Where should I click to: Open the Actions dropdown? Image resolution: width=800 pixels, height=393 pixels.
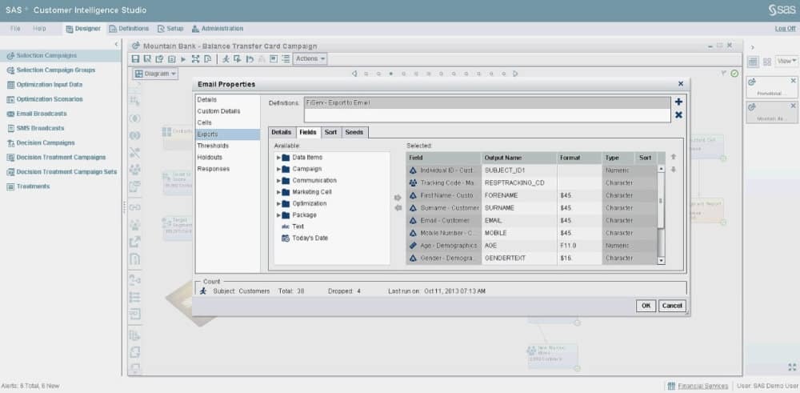coord(310,59)
